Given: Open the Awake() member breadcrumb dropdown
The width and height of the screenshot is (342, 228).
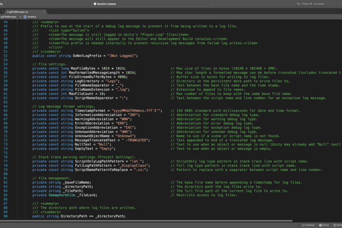Looking at the screenshot, I should pos(32,17).
